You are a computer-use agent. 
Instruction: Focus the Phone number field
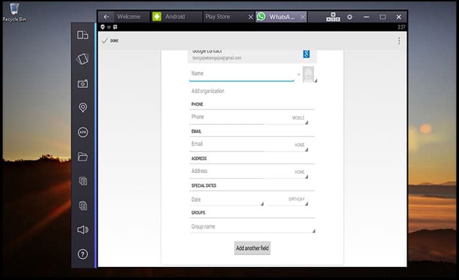(x=227, y=117)
